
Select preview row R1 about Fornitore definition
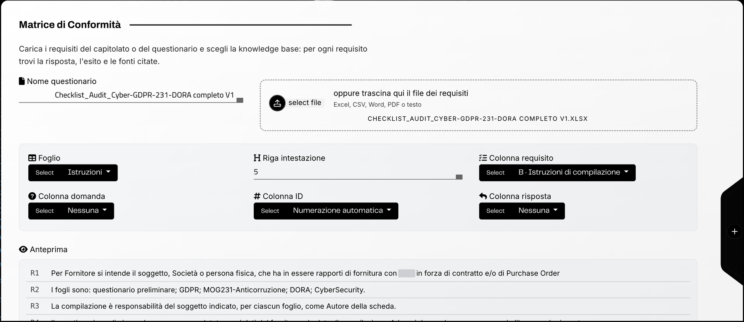click(x=358, y=273)
